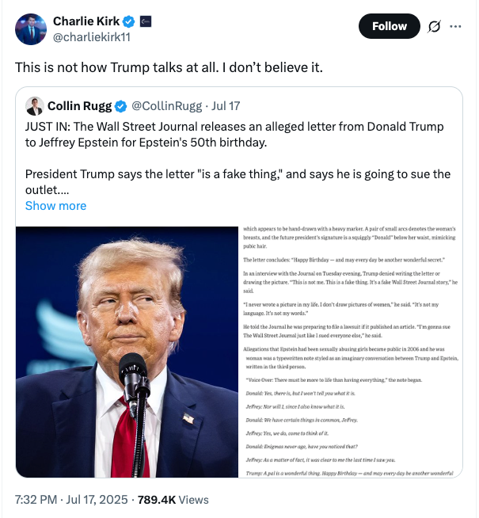Click the 7:32 PM Jul 17, 2025 timestamp
The width and height of the screenshot is (479, 518).
click(x=71, y=500)
